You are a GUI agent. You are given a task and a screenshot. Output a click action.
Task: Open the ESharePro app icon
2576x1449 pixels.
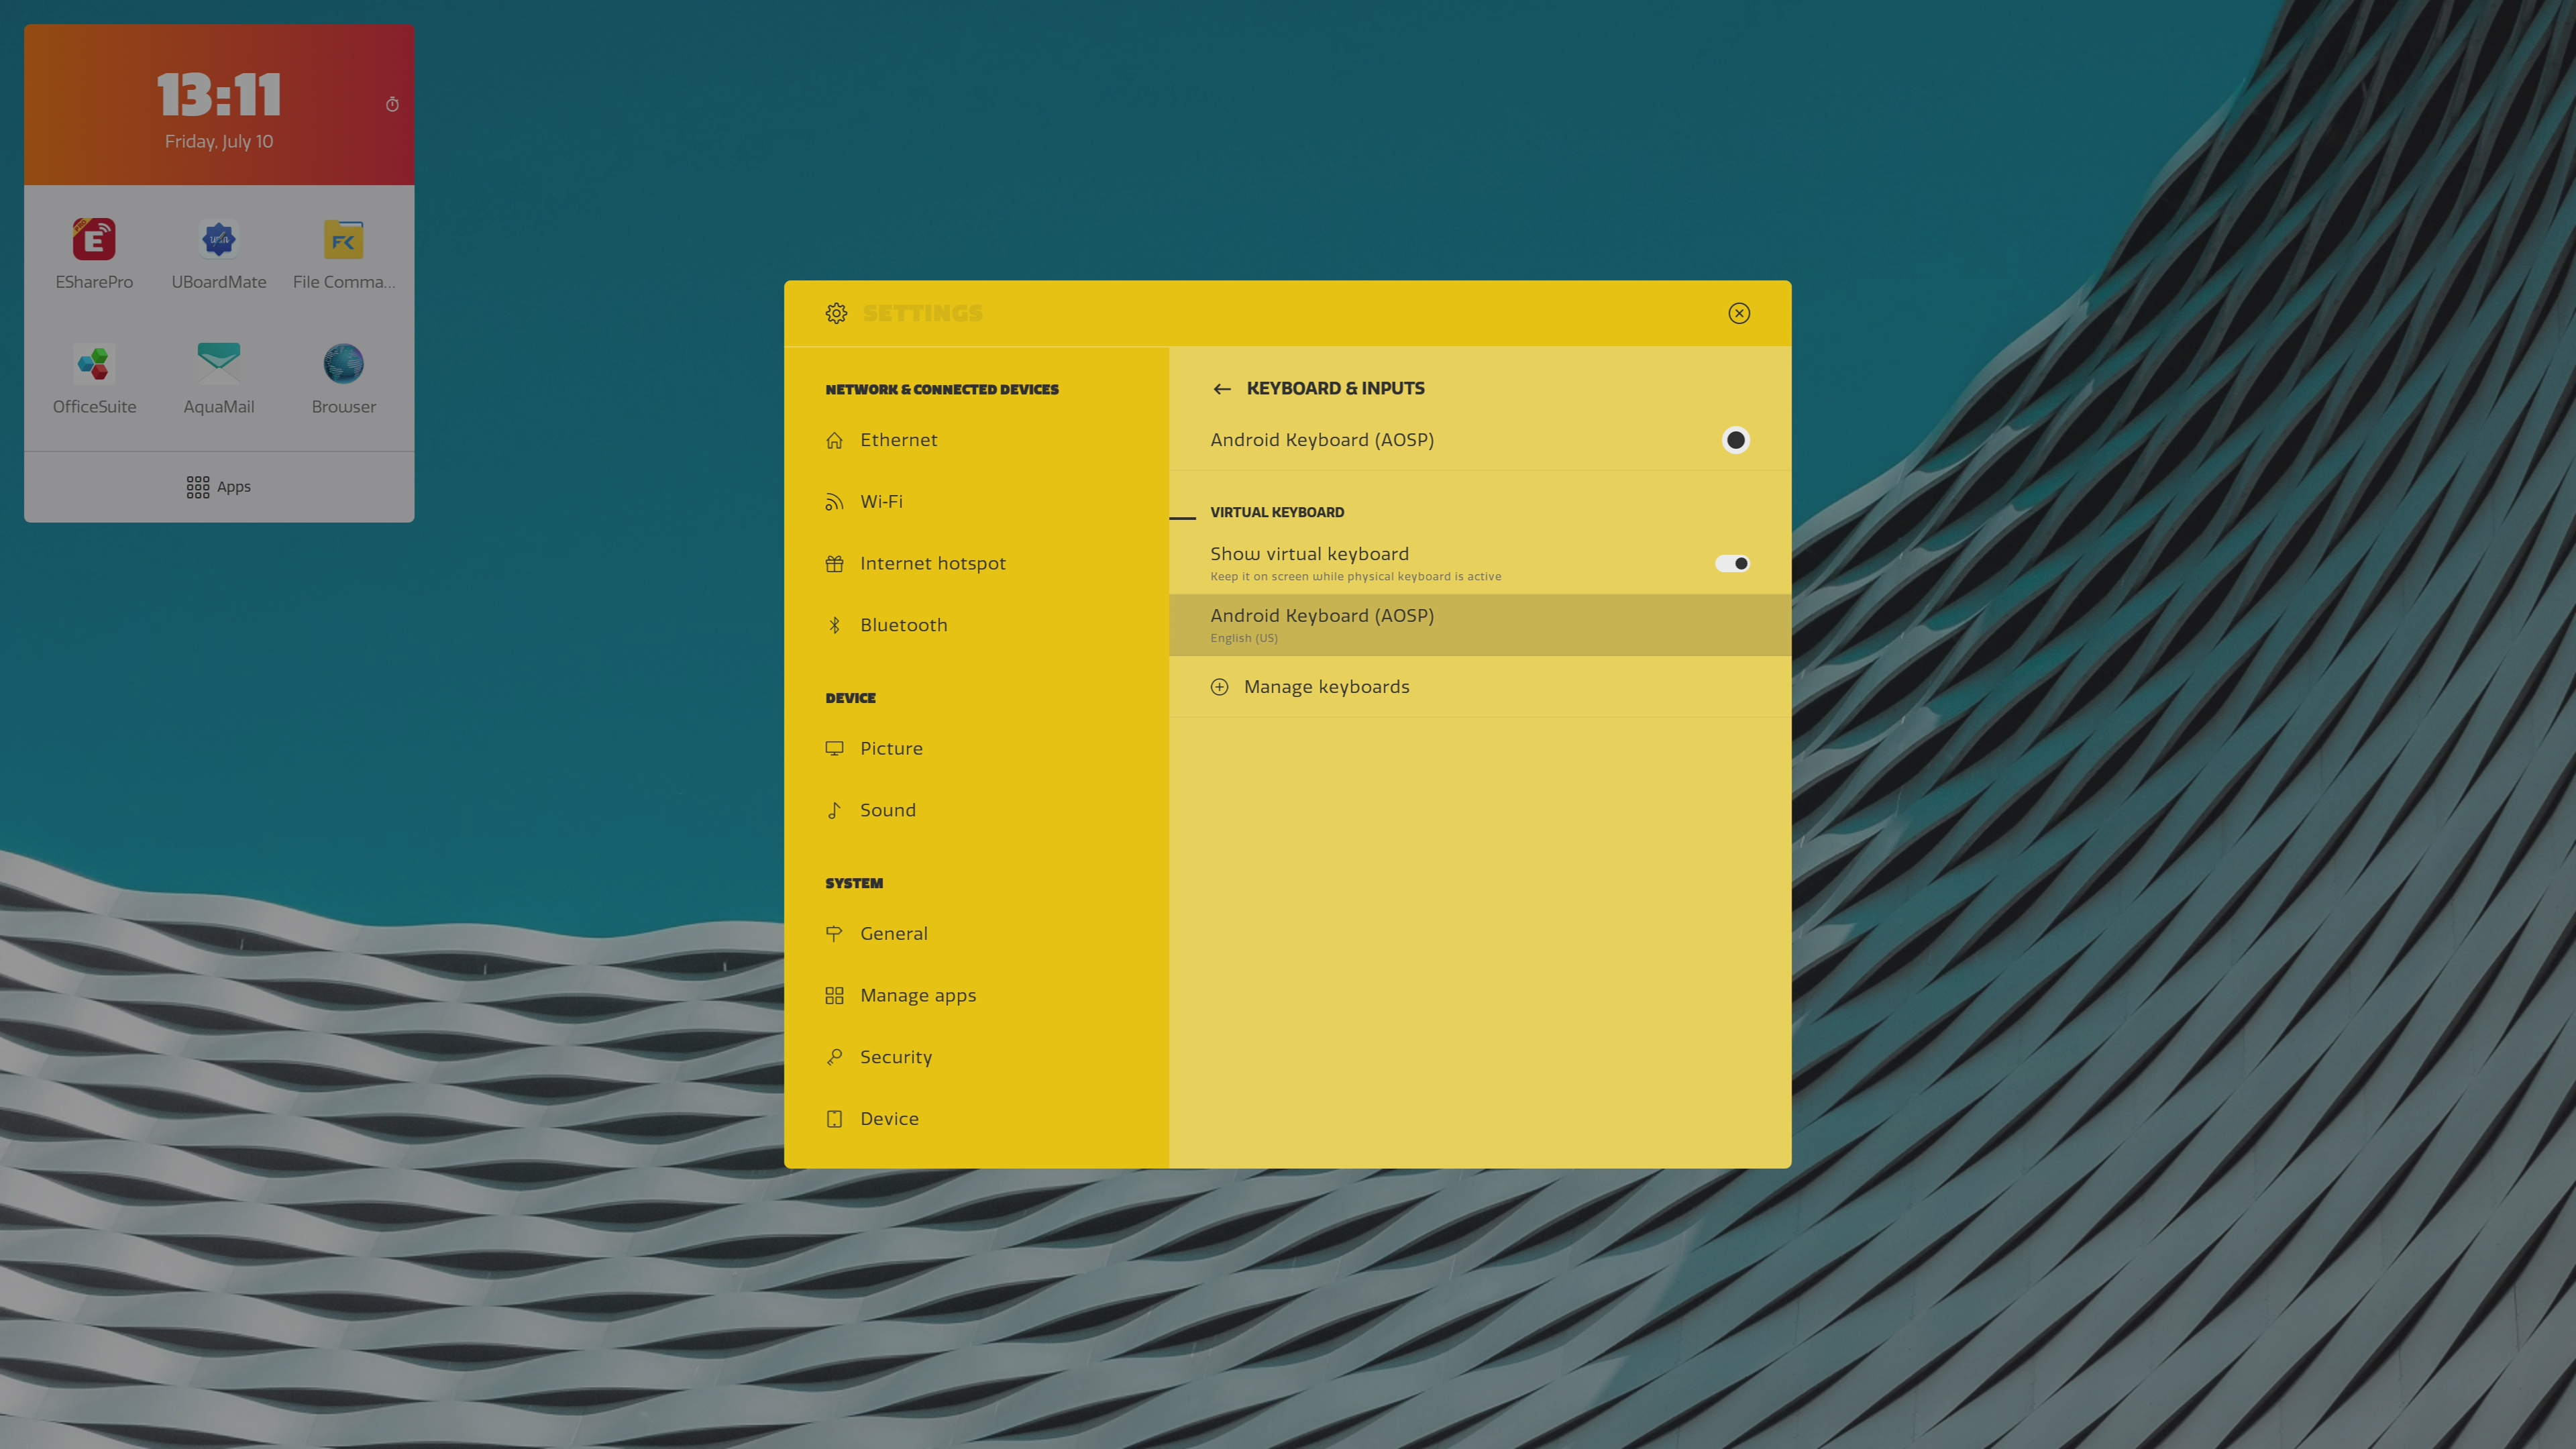tap(94, 240)
